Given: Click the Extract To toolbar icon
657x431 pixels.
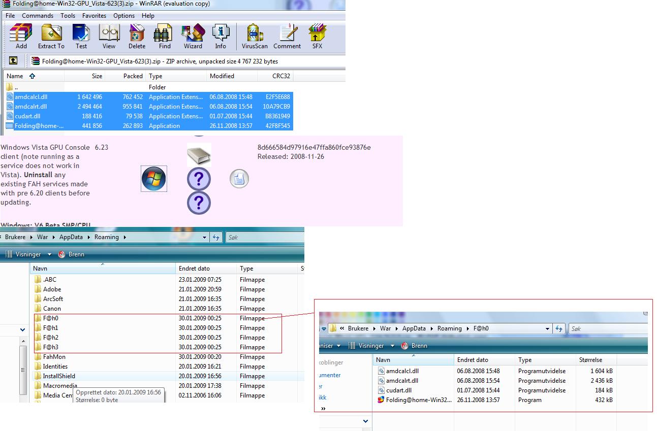Looking at the screenshot, I should [51, 36].
